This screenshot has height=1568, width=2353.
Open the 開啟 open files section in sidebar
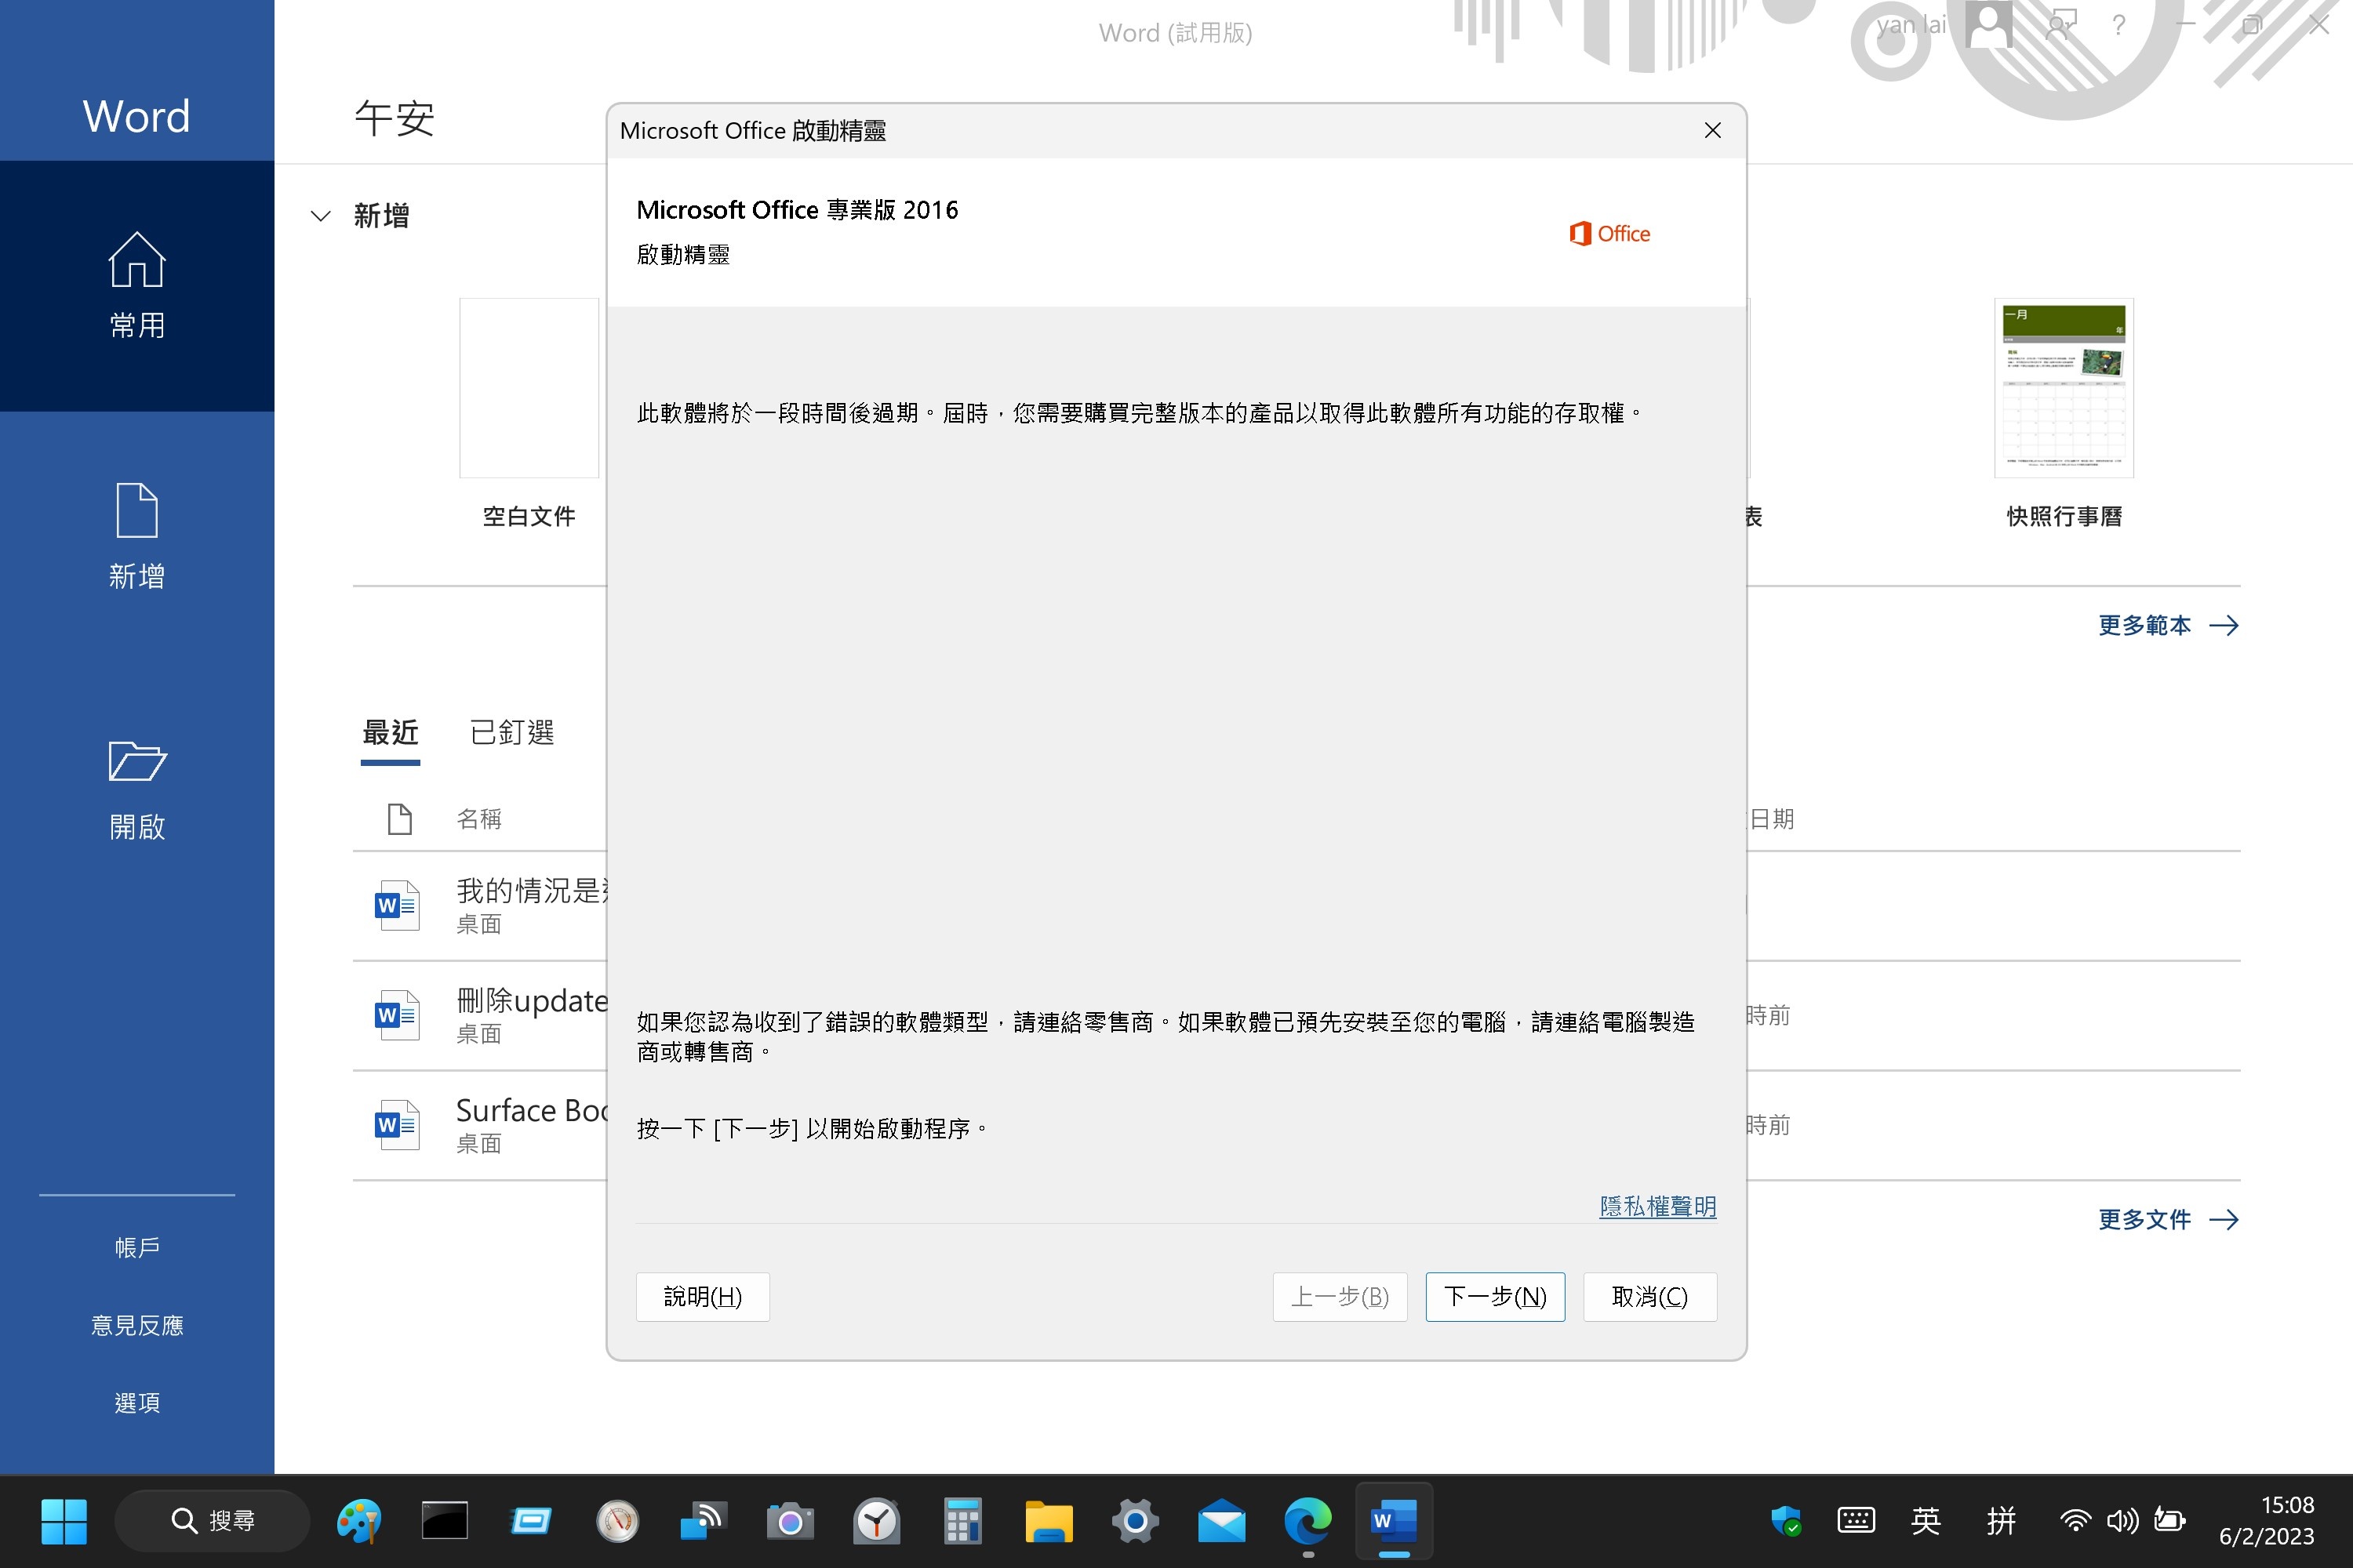(137, 788)
